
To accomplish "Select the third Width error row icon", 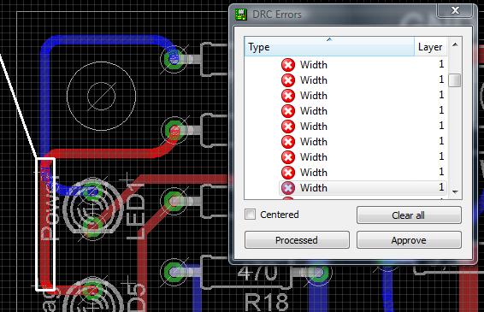I will pos(288,96).
